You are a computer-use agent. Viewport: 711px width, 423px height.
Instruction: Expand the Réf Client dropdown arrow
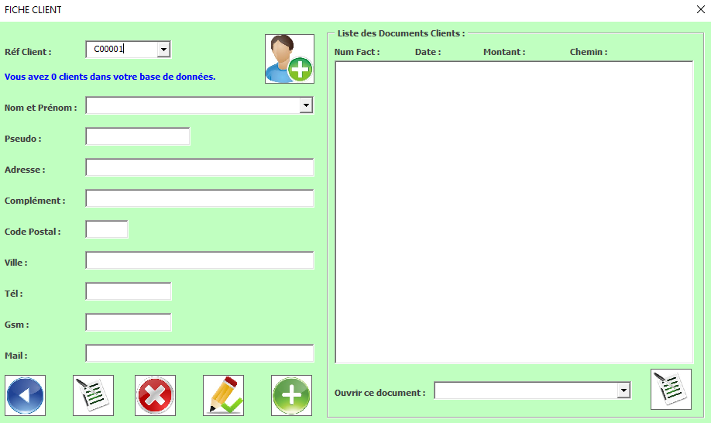pos(163,50)
